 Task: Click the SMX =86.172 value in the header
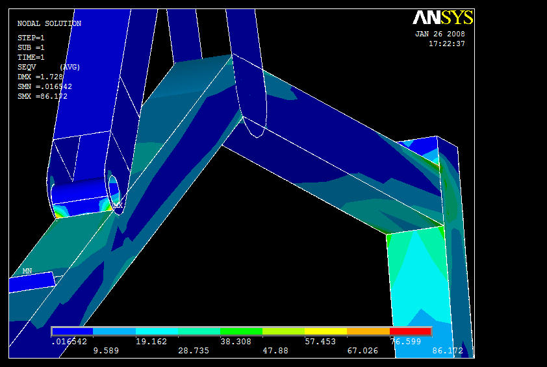43,96
